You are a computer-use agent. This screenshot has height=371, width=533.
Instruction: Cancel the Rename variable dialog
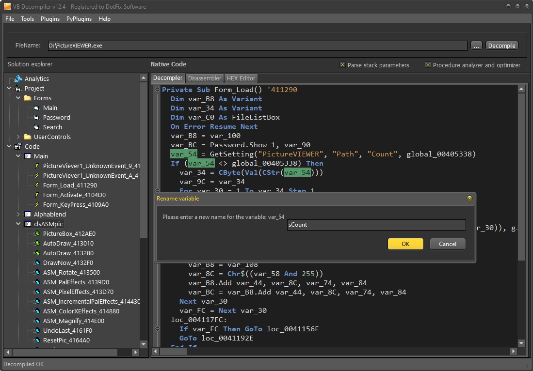(447, 244)
